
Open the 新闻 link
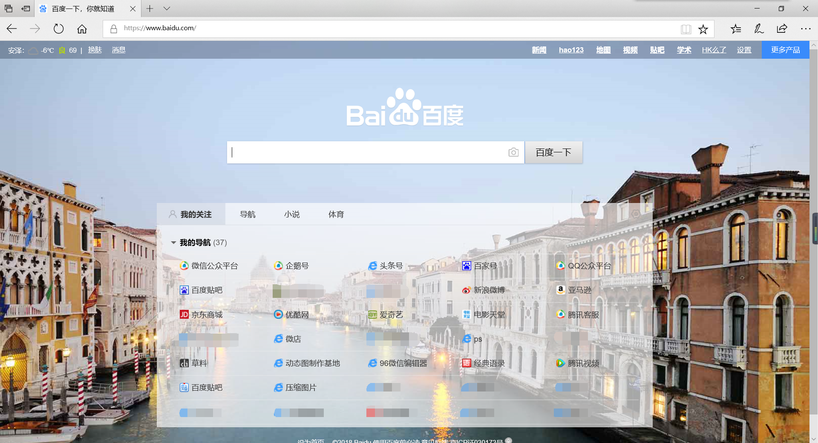[x=539, y=50]
